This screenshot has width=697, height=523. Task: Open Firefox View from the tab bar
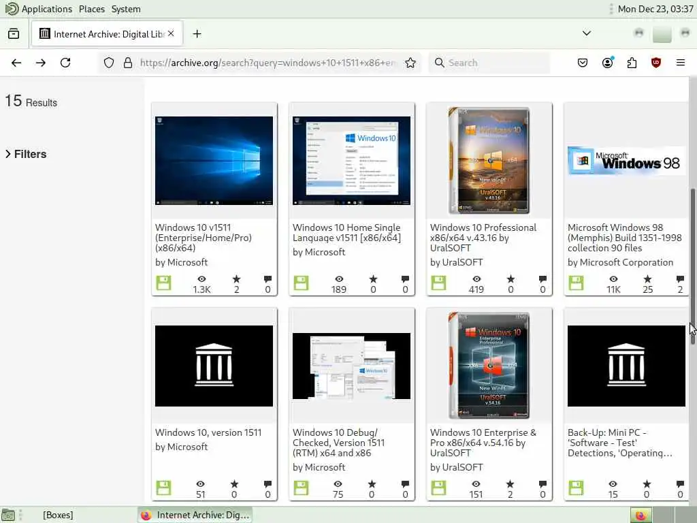14,34
